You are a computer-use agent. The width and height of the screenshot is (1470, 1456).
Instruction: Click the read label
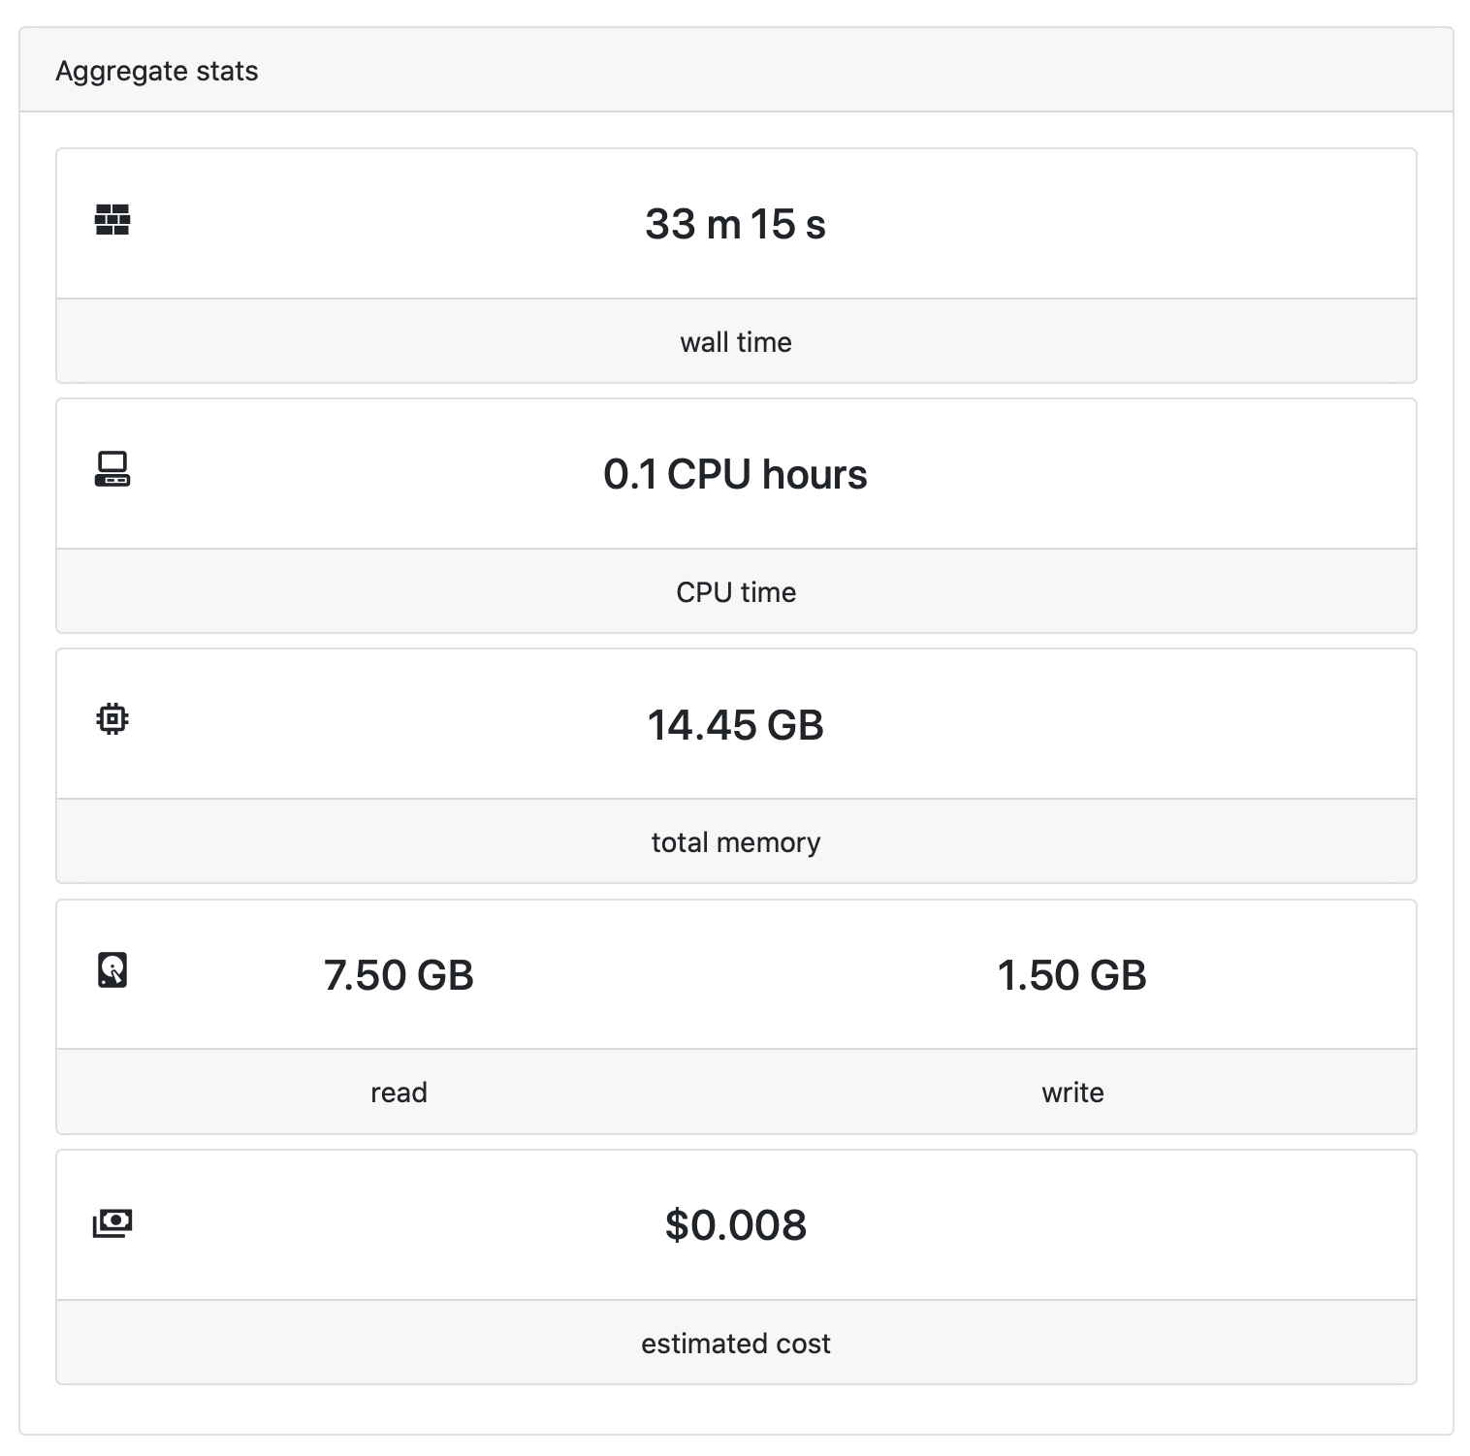(399, 1092)
